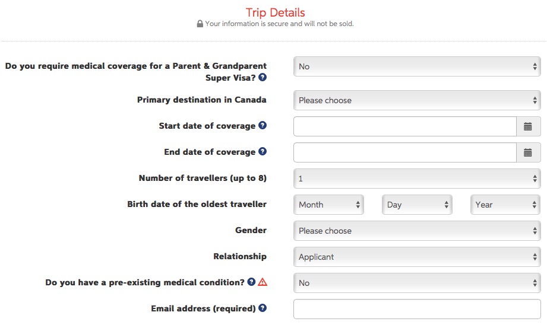Image resolution: width=547 pixels, height=328 pixels.
Task: Click red warning triangle icon
Action: (x=263, y=282)
